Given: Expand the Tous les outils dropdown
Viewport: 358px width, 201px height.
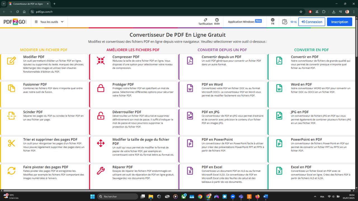Looking at the screenshot, I should coord(49,22).
